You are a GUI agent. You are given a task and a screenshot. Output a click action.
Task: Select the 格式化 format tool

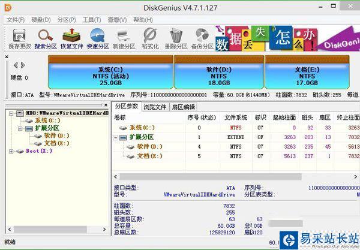[150, 39]
